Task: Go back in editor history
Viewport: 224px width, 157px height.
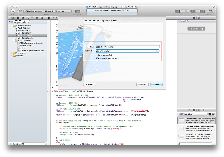Action: pos(53,18)
